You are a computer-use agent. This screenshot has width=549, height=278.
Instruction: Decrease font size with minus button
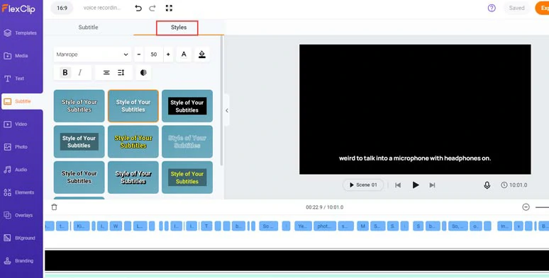(139, 54)
